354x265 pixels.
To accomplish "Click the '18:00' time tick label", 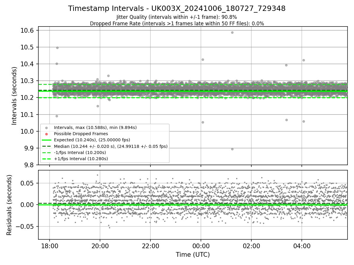I will (49, 246).
